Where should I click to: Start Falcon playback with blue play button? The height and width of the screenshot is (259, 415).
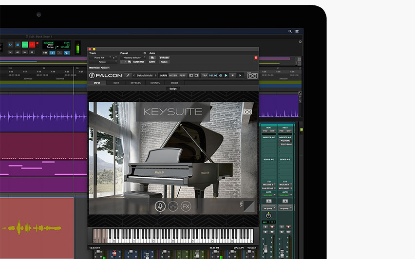(x=226, y=75)
